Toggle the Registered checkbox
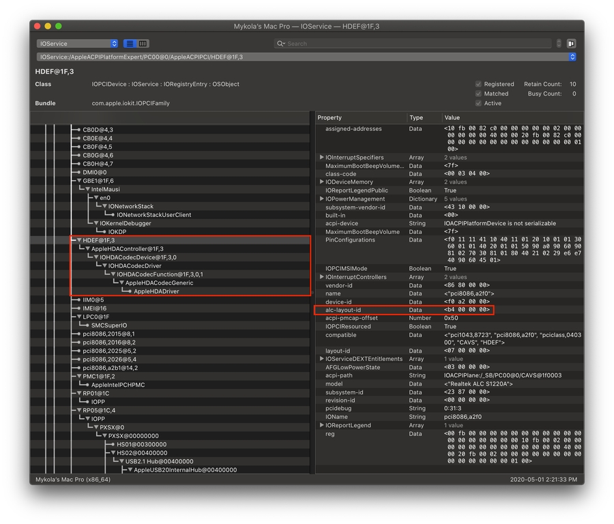 478,85
